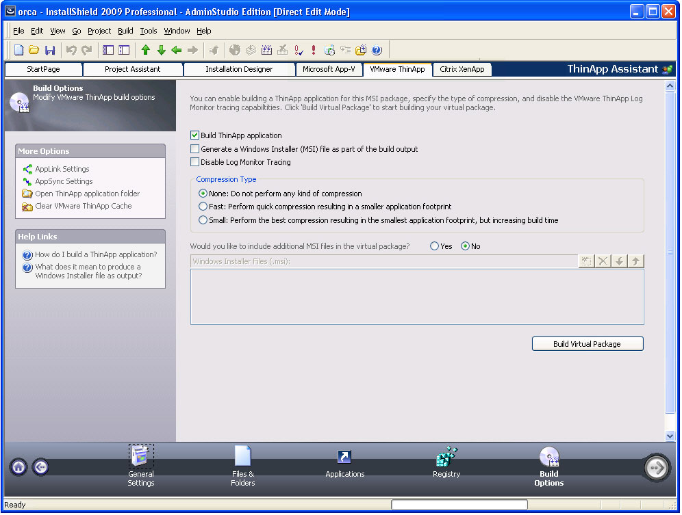This screenshot has height=515, width=682.
Task: Go to Registry page icon
Action: point(446,457)
